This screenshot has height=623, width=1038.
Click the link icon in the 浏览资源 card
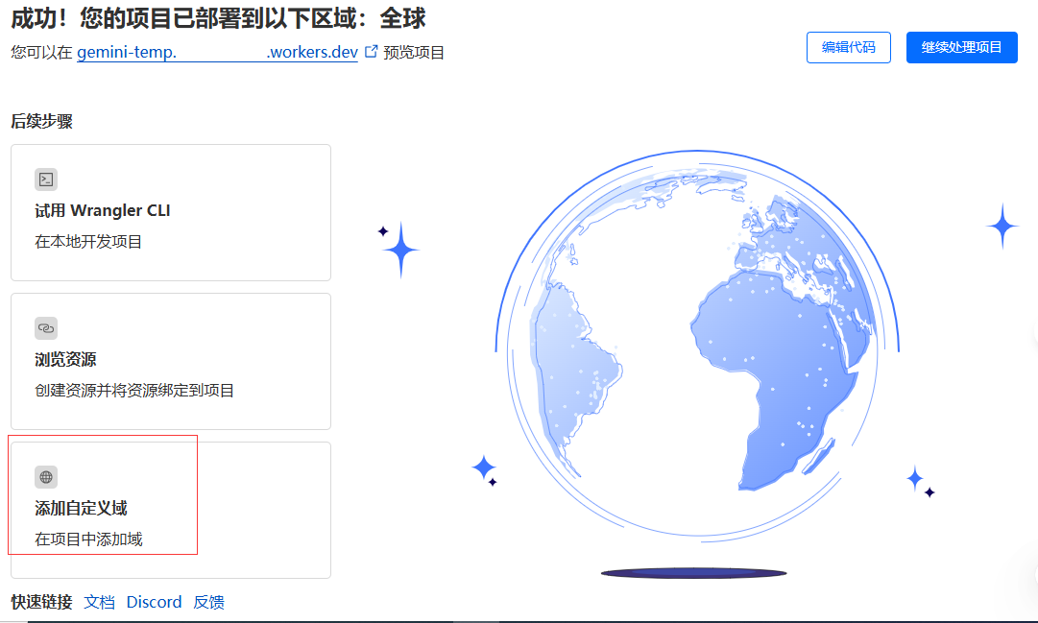coord(46,327)
